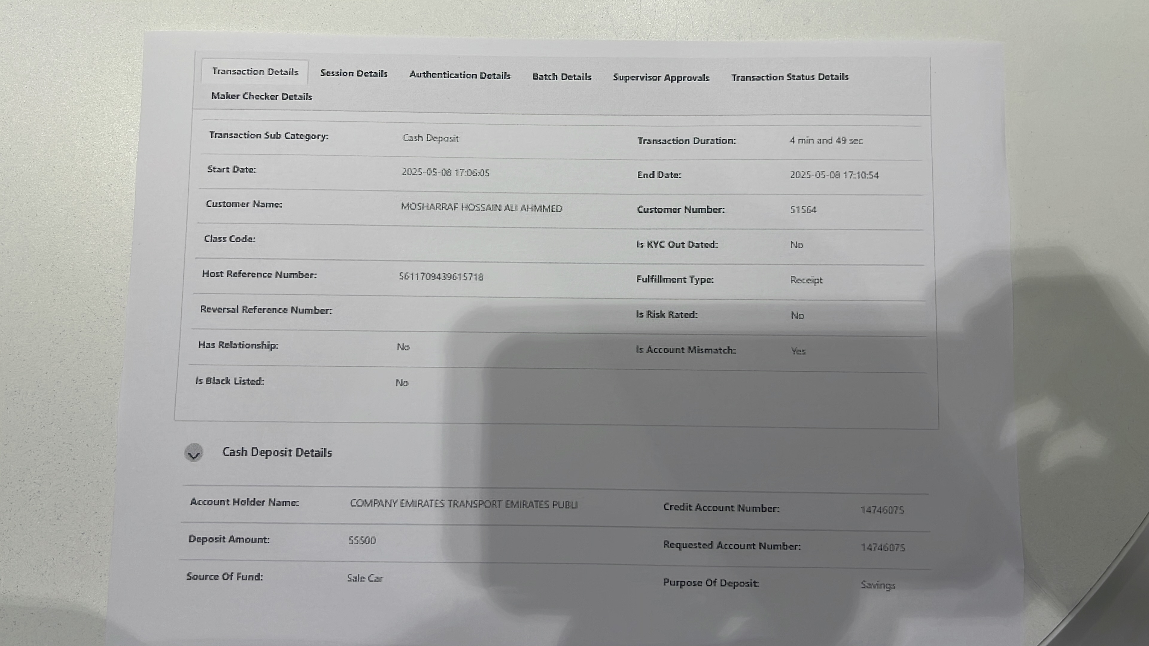Open the Transaction Status Details tab
Screen dimensions: 1149x646
pyautogui.click(x=790, y=77)
